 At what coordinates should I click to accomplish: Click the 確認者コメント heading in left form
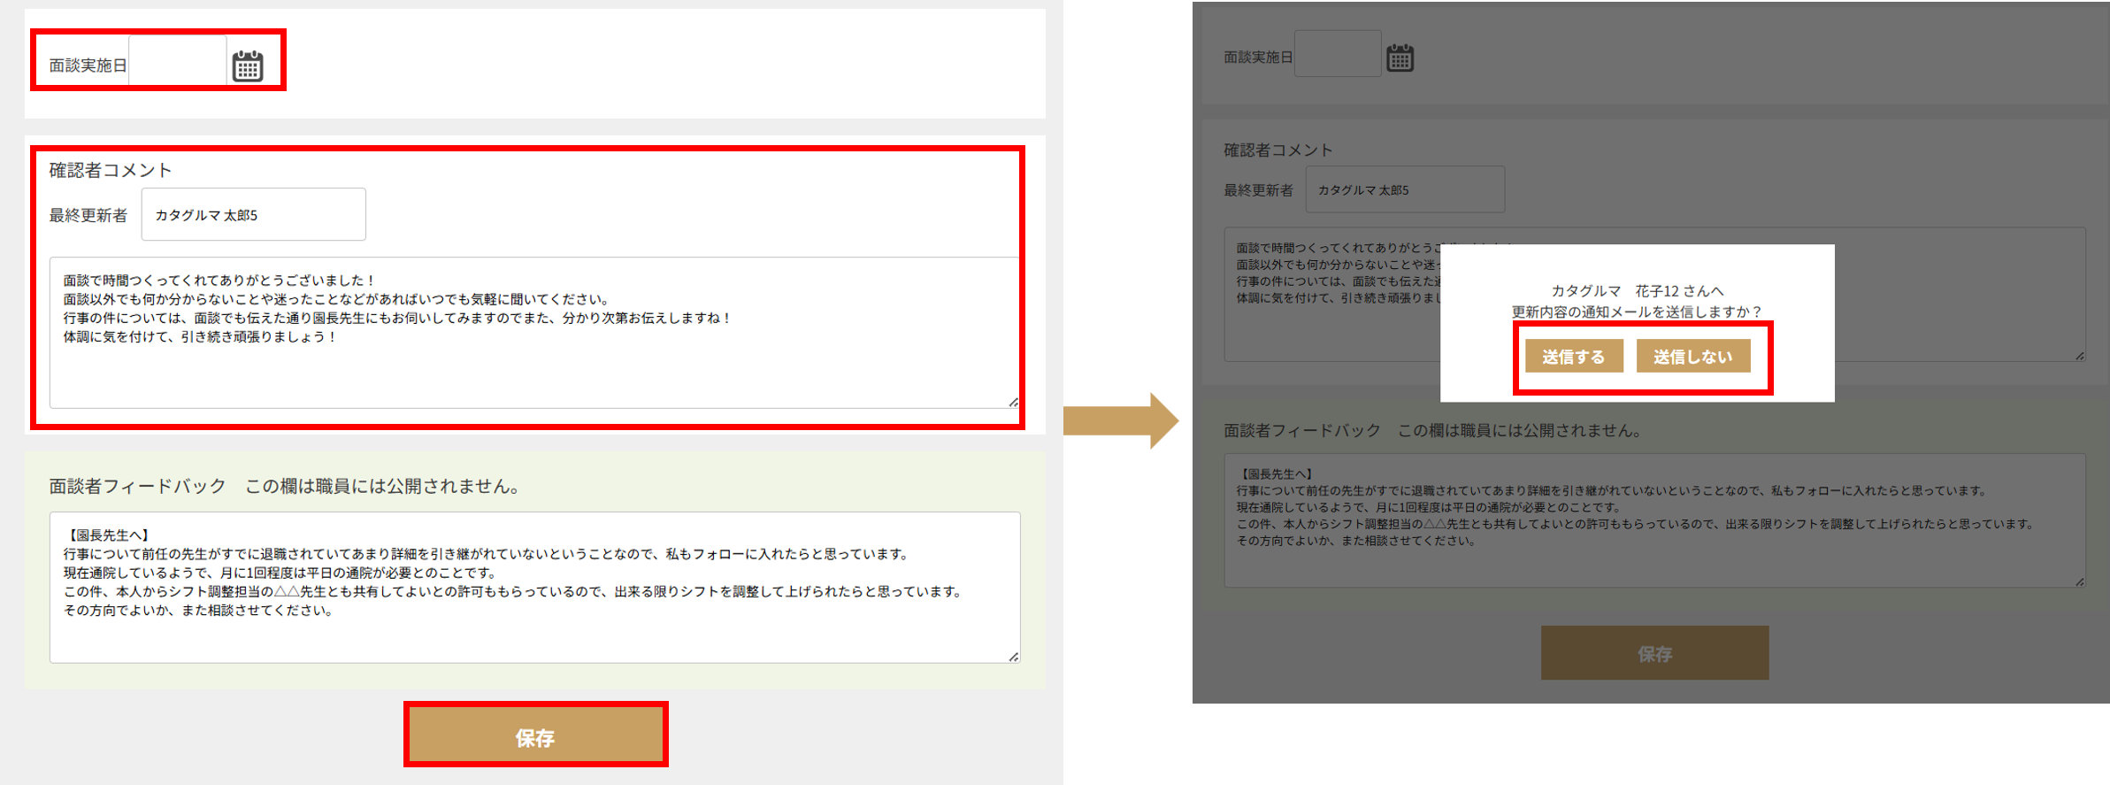pyautogui.click(x=111, y=170)
